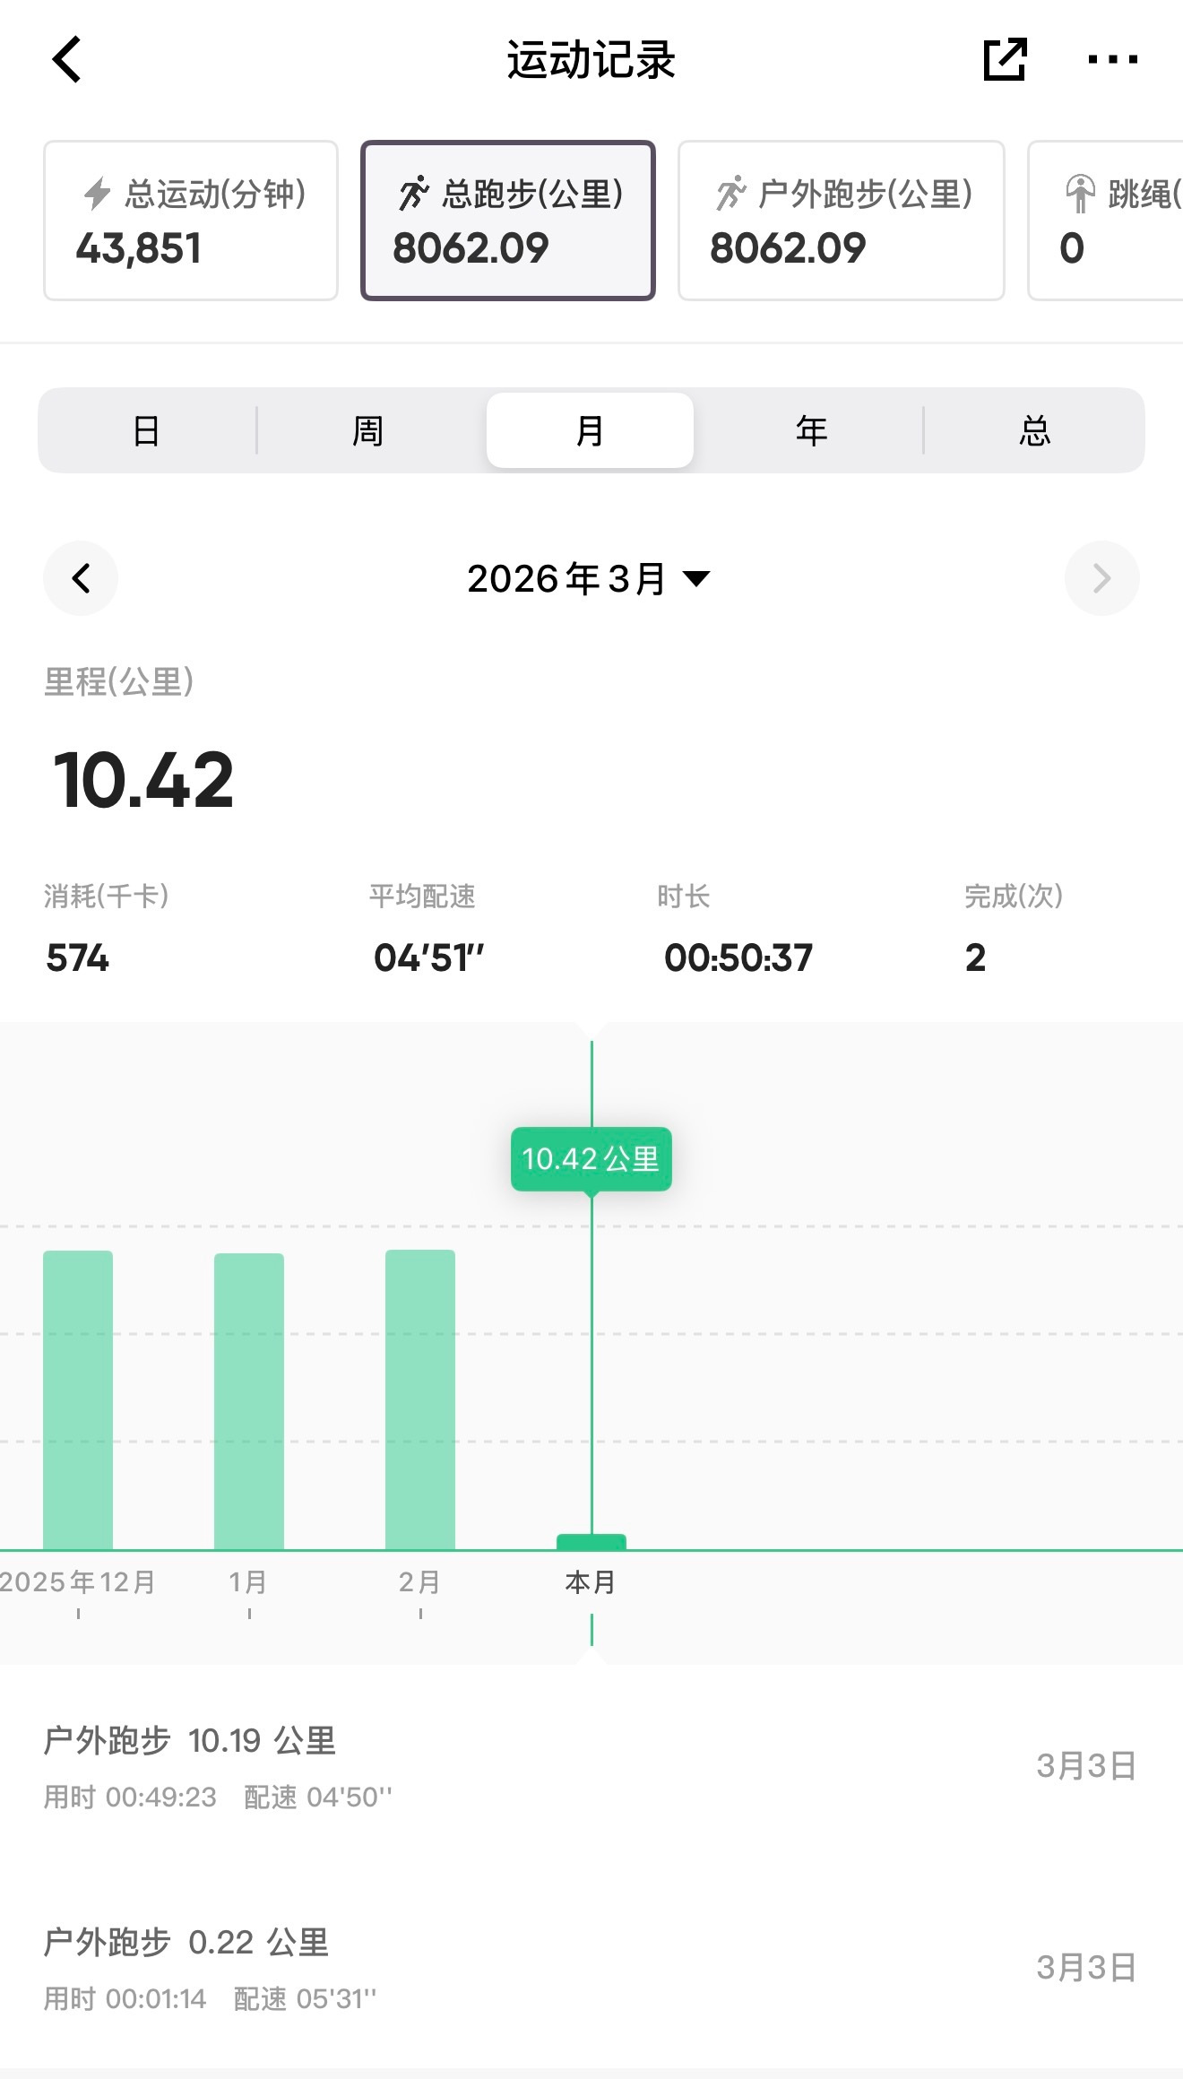
Task: Switch to the 周 tab
Action: click(368, 431)
